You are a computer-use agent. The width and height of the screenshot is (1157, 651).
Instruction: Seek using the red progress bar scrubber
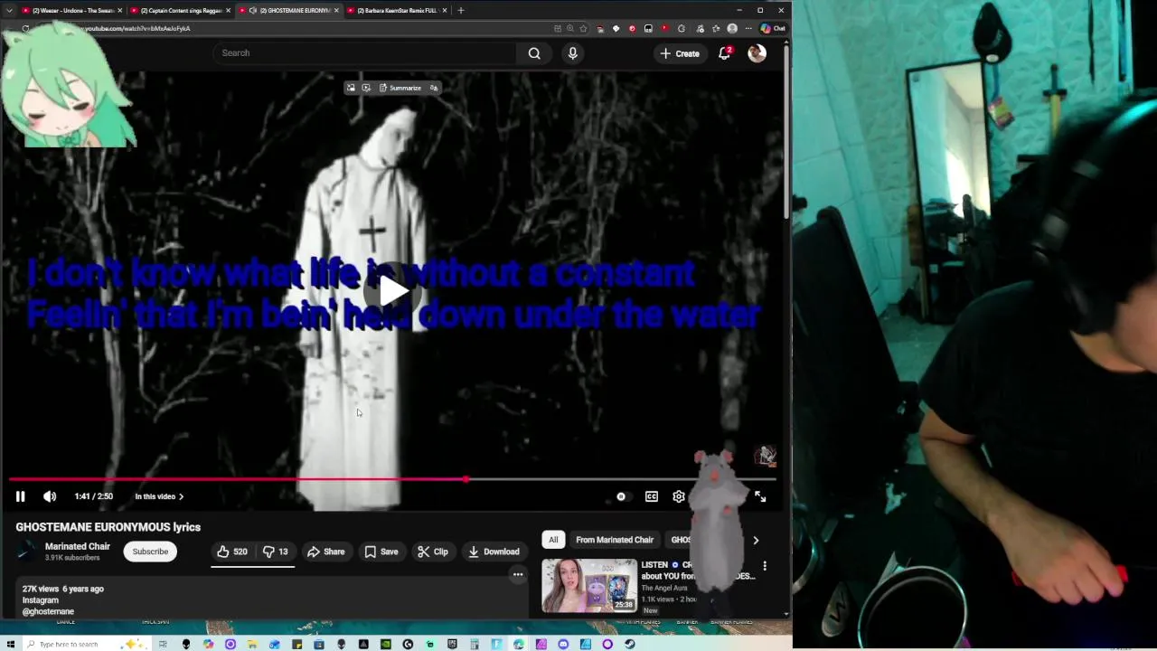(x=466, y=479)
